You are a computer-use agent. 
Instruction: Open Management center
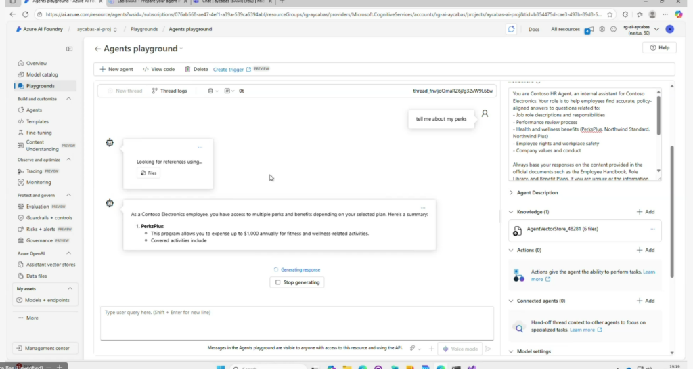45,348
